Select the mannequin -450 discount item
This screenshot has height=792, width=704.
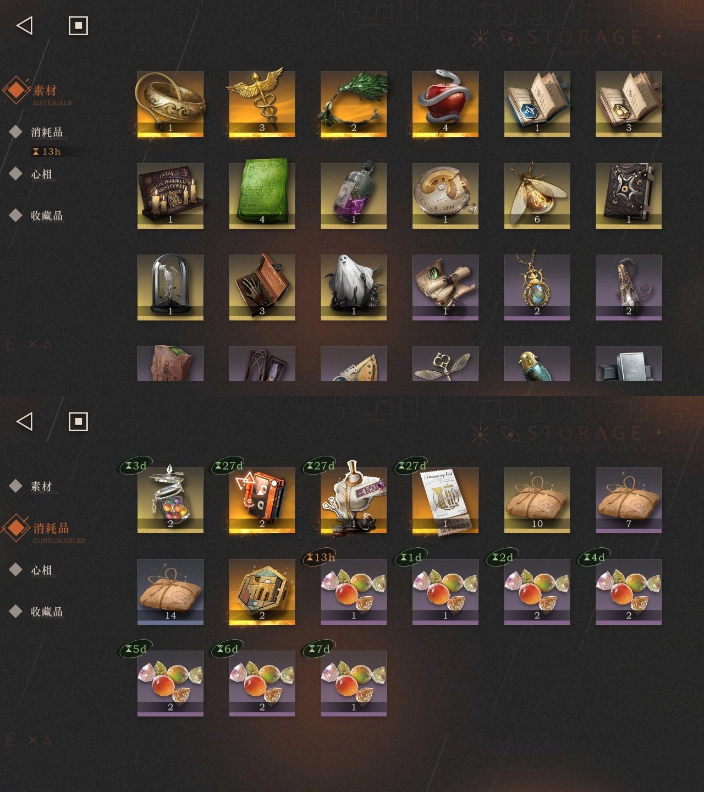click(x=354, y=499)
